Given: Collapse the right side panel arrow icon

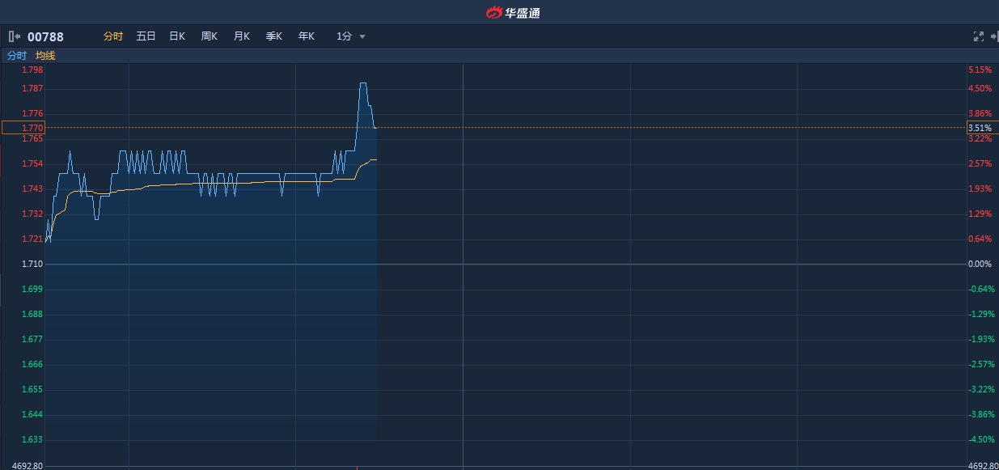Looking at the screenshot, I should coord(993,36).
